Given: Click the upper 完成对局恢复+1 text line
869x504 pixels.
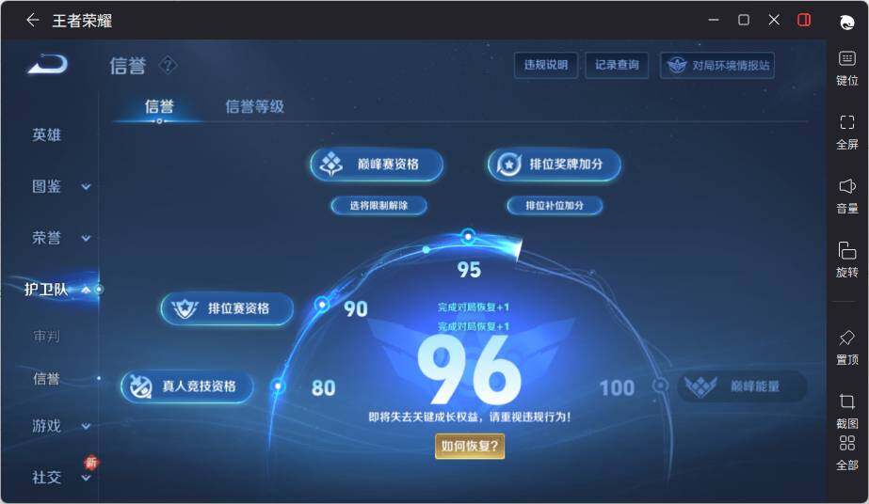Looking at the screenshot, I should [474, 307].
